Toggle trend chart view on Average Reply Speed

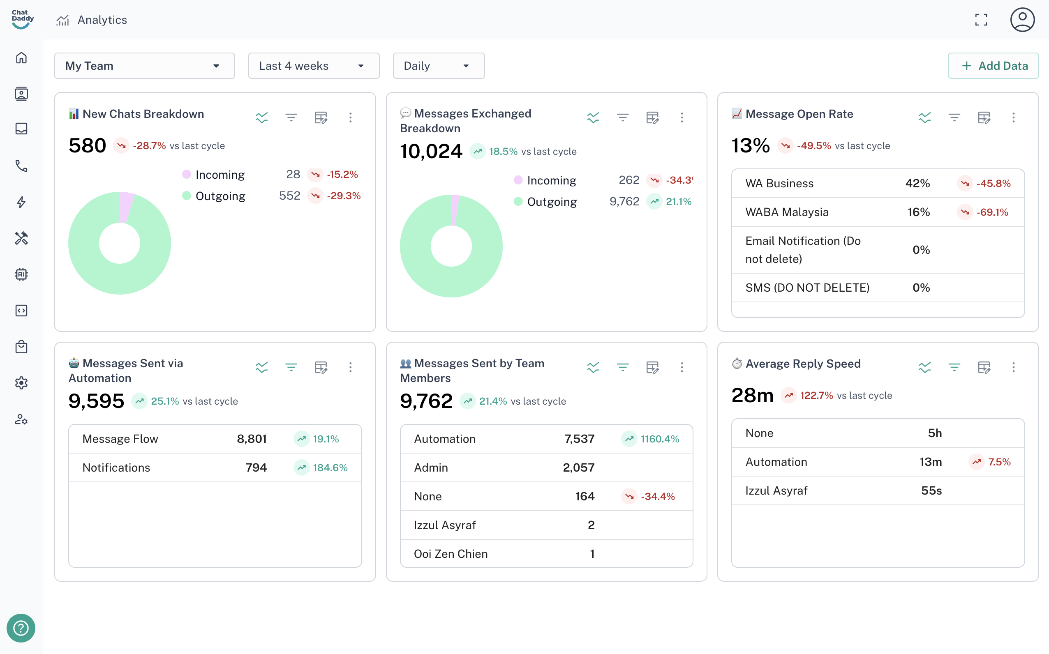924,367
